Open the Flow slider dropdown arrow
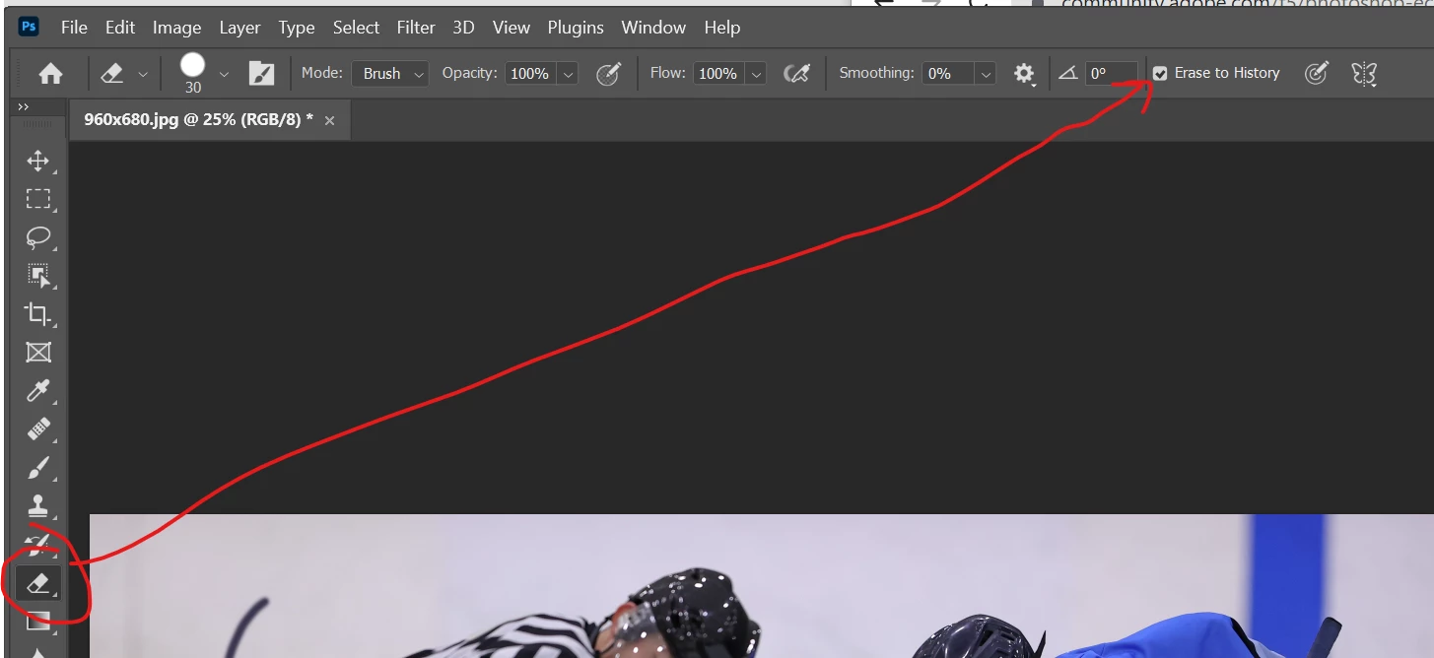This screenshot has height=658, width=1434. tap(756, 73)
